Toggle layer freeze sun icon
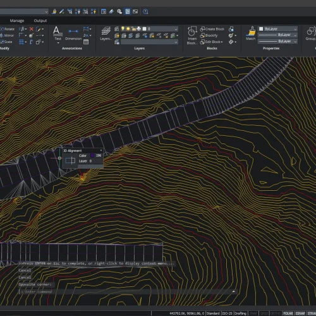316x316 pixels. (128, 28)
